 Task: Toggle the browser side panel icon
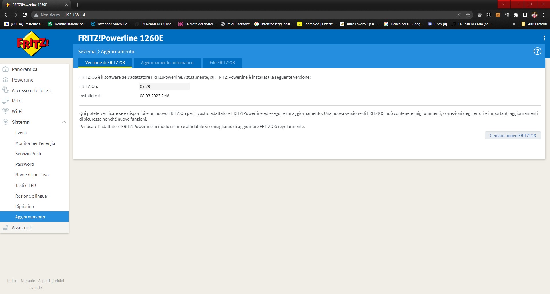pyautogui.click(x=525, y=15)
